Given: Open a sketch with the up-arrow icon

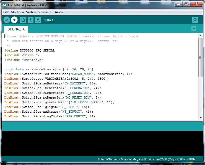Looking at the screenshot, I should (x=30, y=20).
